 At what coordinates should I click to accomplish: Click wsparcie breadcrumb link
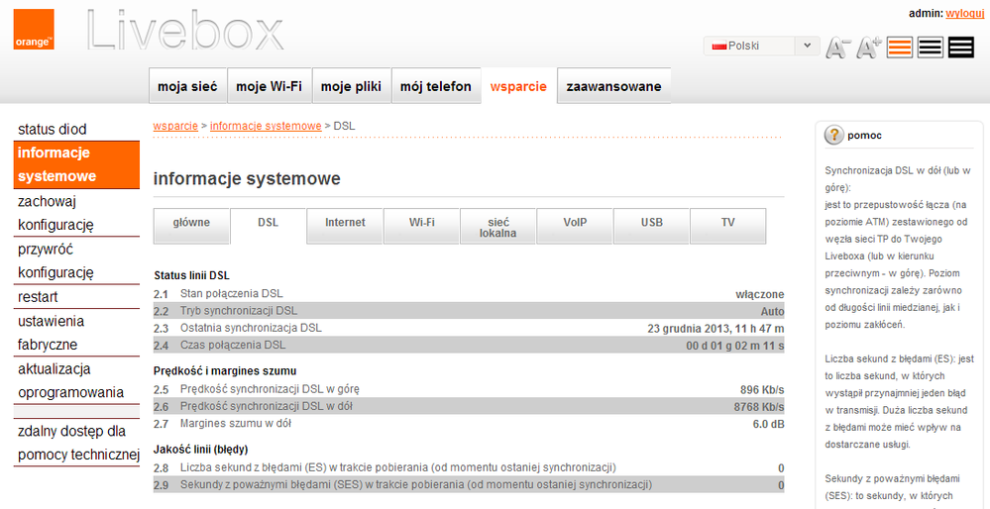(175, 126)
